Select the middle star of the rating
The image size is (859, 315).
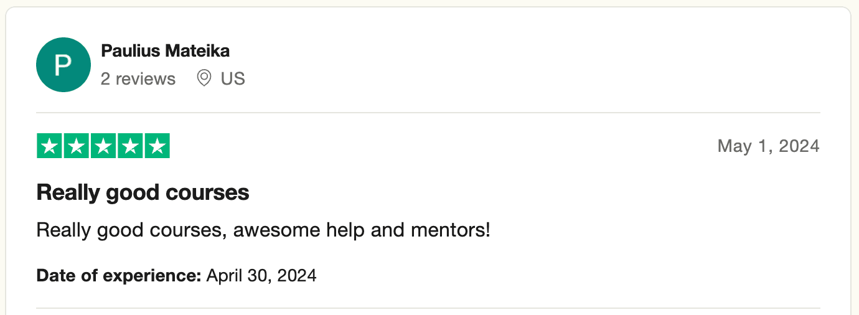[103, 146]
